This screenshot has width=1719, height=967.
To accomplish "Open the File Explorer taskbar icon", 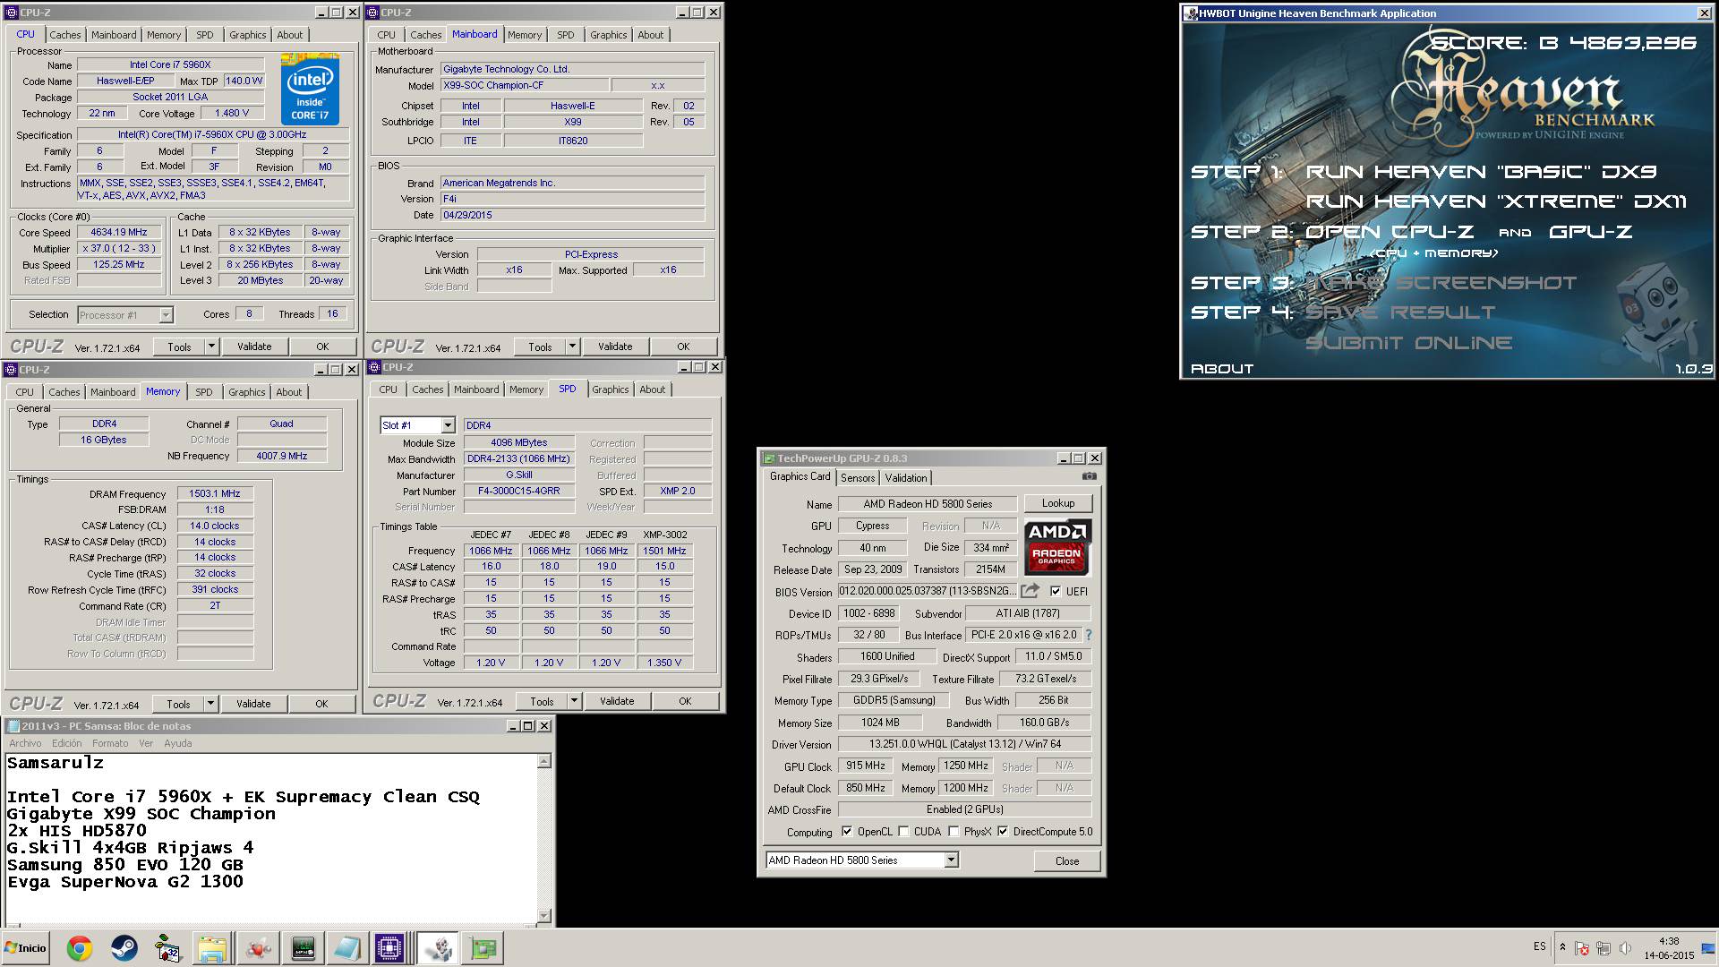I will click(212, 948).
